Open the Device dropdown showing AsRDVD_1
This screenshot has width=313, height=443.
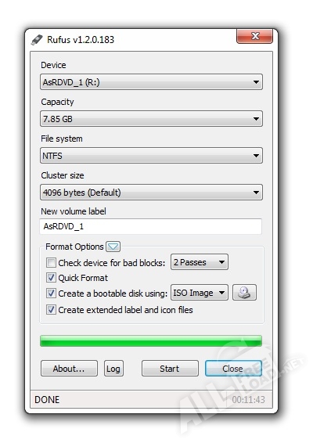click(152, 82)
